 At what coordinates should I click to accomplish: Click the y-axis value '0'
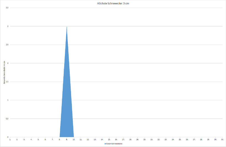[8, 137]
